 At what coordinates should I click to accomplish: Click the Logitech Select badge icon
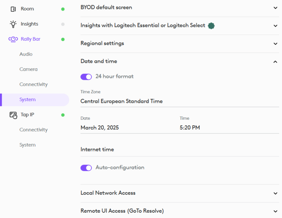click(211, 26)
